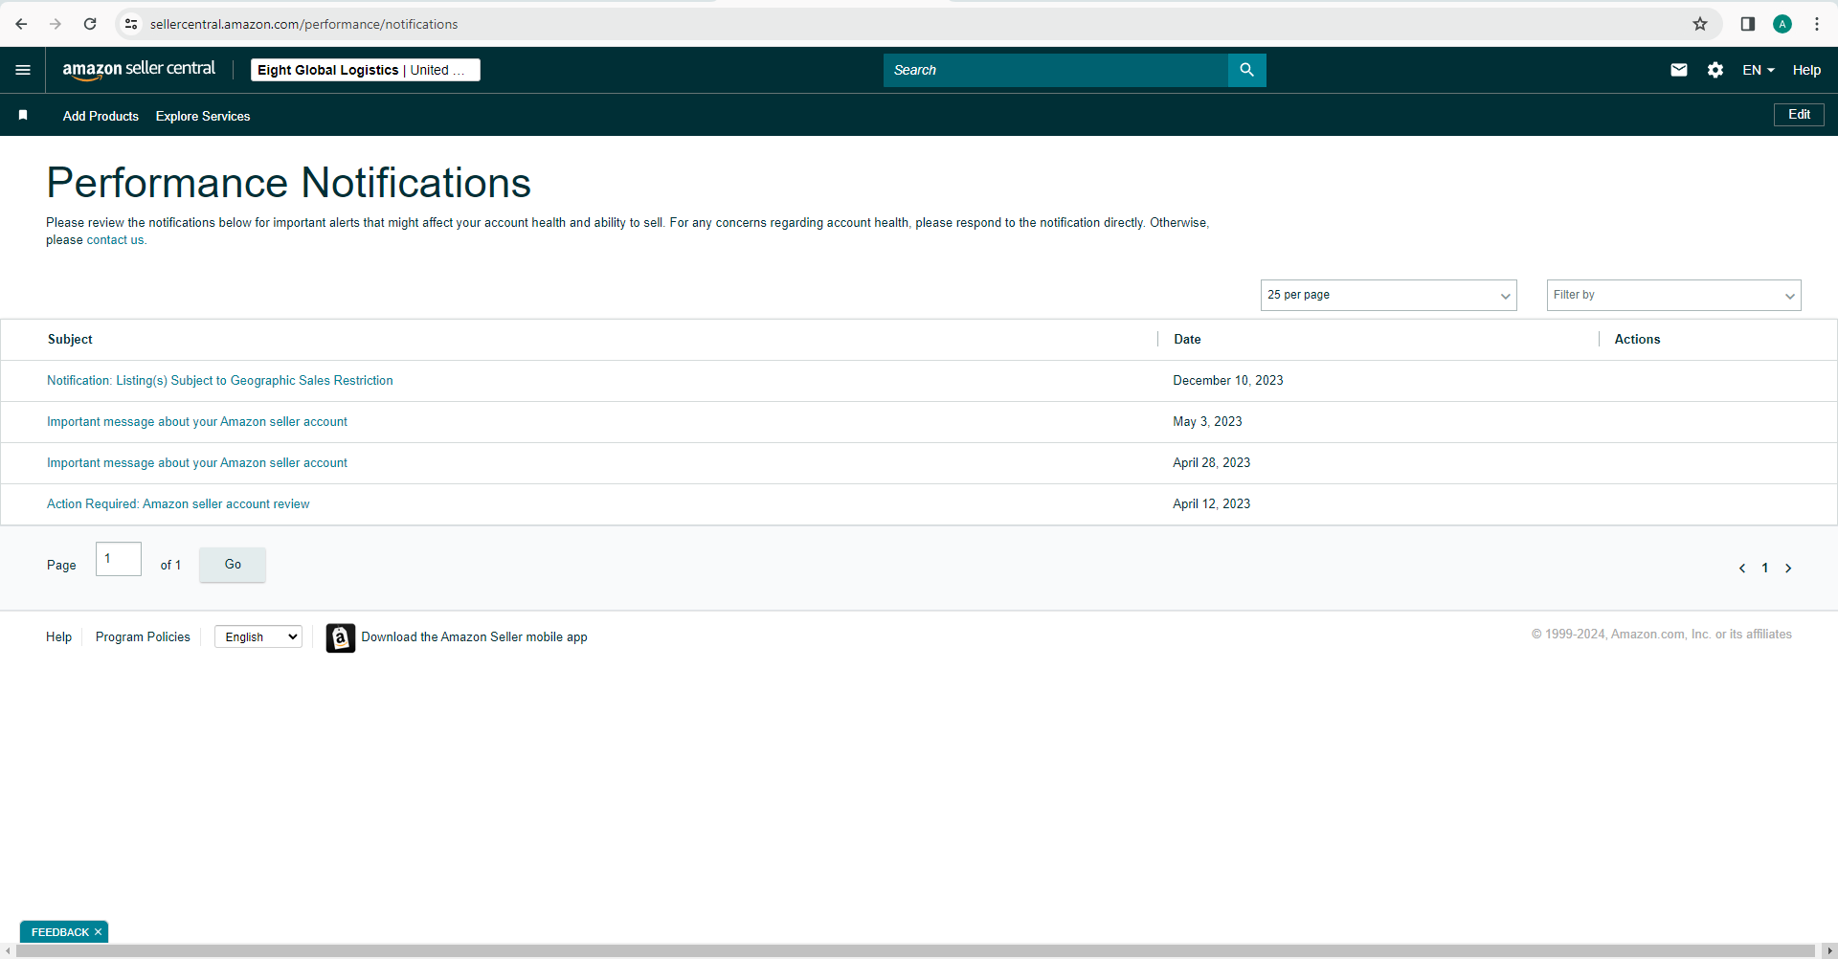Open the EN language dropdown

(x=1759, y=70)
